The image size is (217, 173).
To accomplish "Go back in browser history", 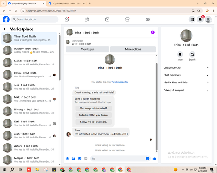I will click(x=4, y=11).
